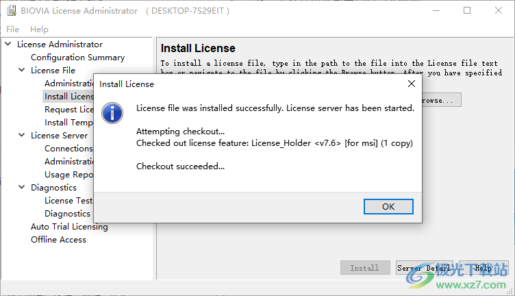Click the Browse button for license file
Screen dimensions: 515x296
pyautogui.click(x=442, y=100)
